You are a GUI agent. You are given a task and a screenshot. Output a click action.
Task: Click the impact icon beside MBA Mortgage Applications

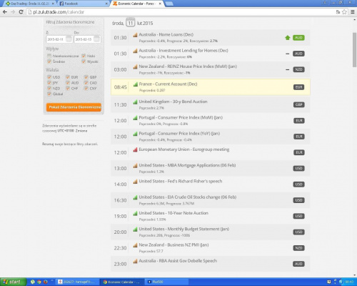(x=135, y=165)
